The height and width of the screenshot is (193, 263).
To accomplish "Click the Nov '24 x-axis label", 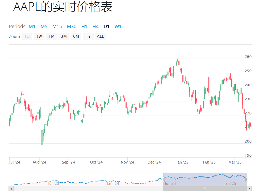I will point(127,162).
